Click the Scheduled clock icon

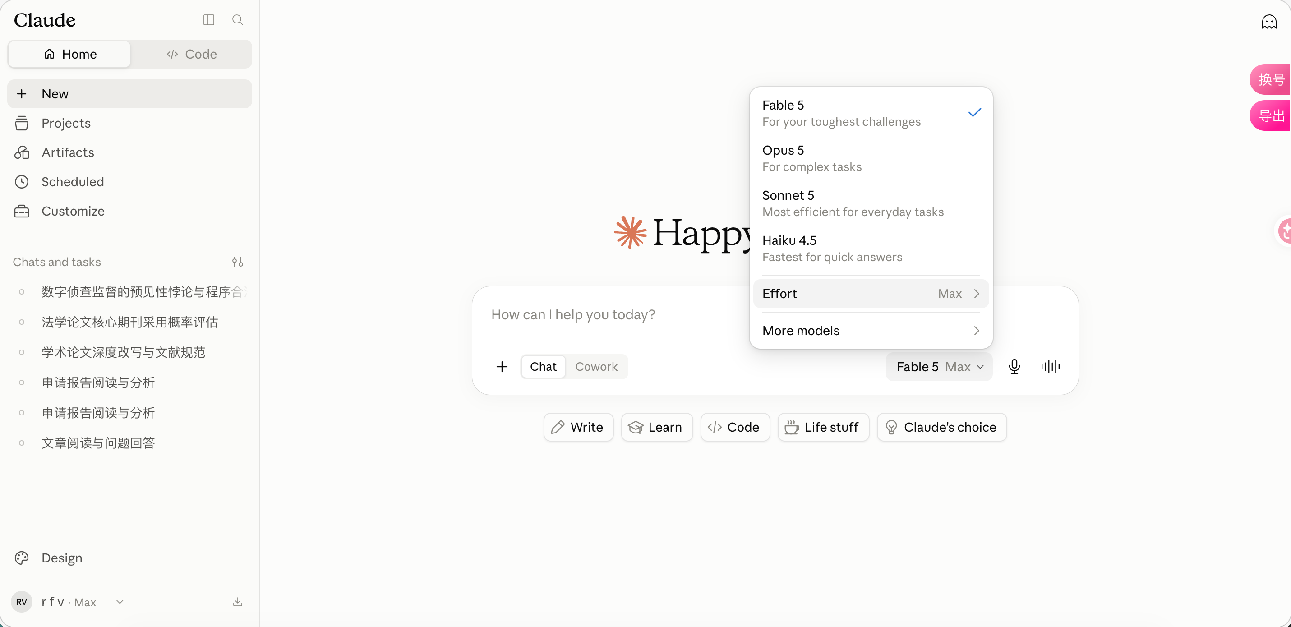[22, 182]
